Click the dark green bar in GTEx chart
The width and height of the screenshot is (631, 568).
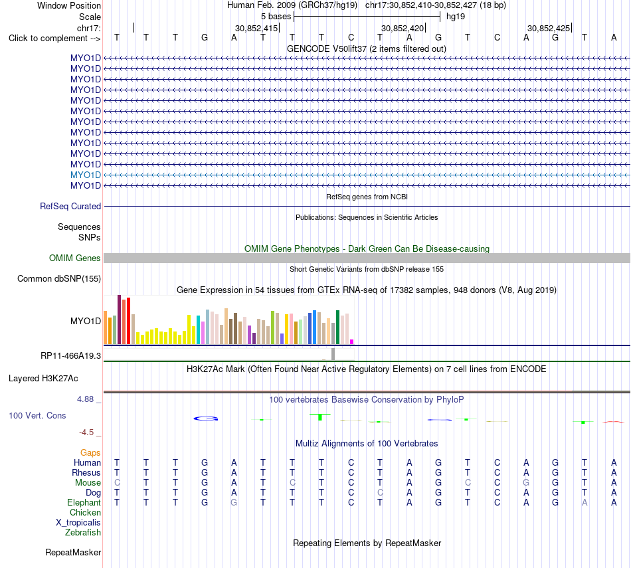click(x=337, y=328)
